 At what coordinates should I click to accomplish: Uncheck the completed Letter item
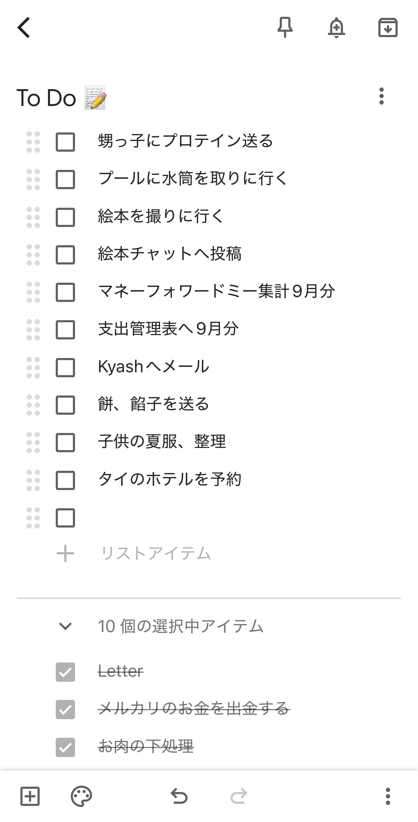(65, 672)
